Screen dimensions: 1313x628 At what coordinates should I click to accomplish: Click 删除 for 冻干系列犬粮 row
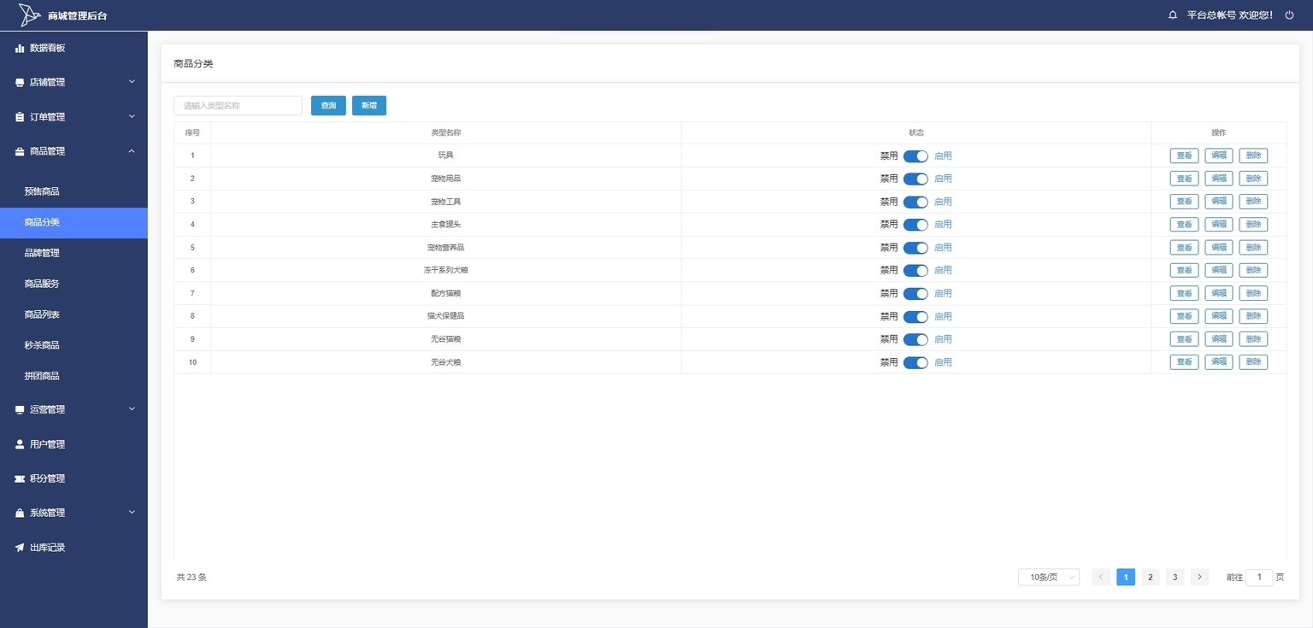[1253, 270]
